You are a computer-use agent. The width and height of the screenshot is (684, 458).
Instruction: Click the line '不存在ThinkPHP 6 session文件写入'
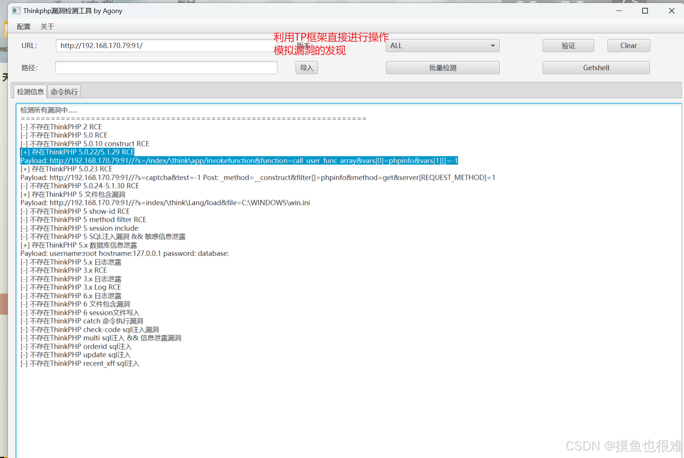pyautogui.click(x=80, y=313)
